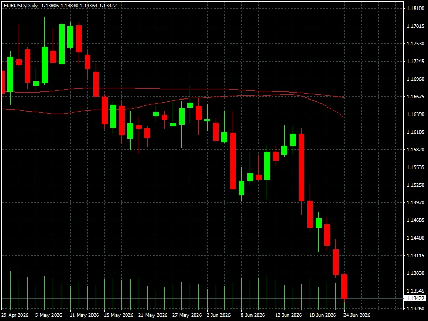Click the 1.17815 price scale label

(416, 26)
